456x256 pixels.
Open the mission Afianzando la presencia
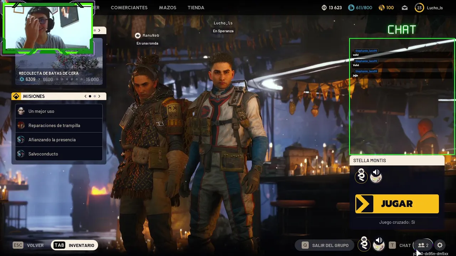(59, 140)
